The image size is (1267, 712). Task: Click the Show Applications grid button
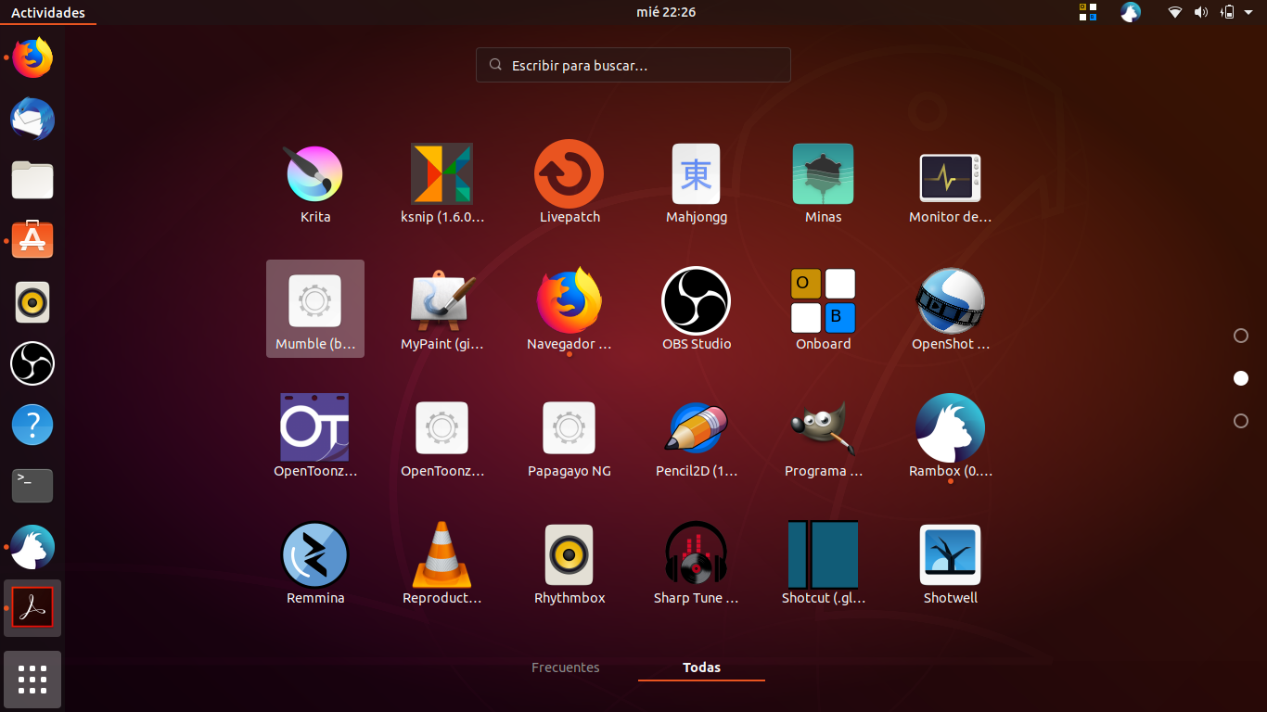tap(32, 680)
